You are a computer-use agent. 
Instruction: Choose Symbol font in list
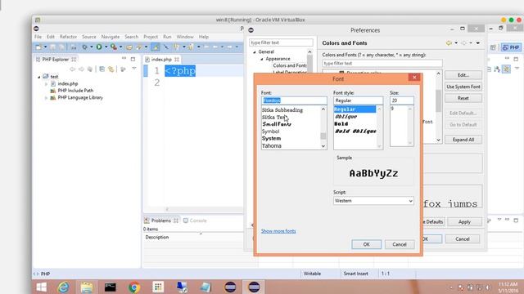pos(271,131)
